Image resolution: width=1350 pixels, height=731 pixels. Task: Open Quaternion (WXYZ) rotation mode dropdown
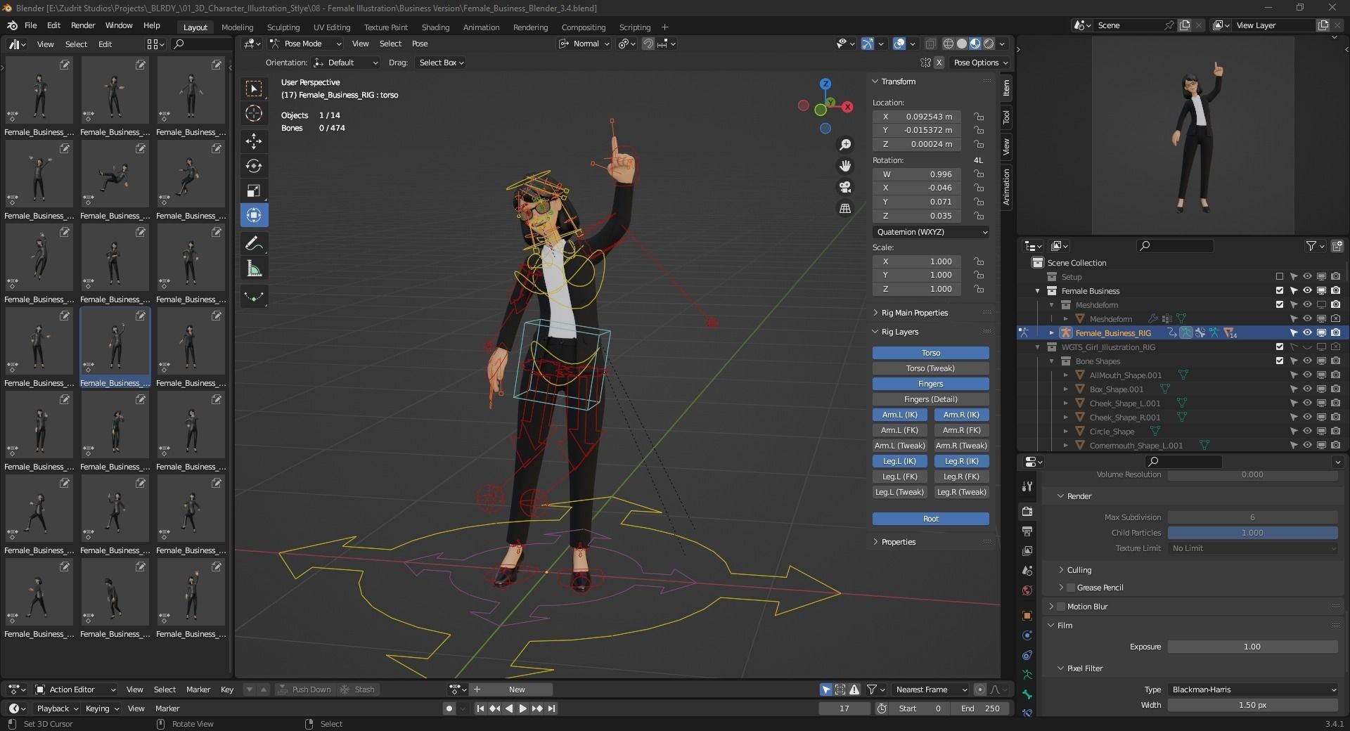931,232
